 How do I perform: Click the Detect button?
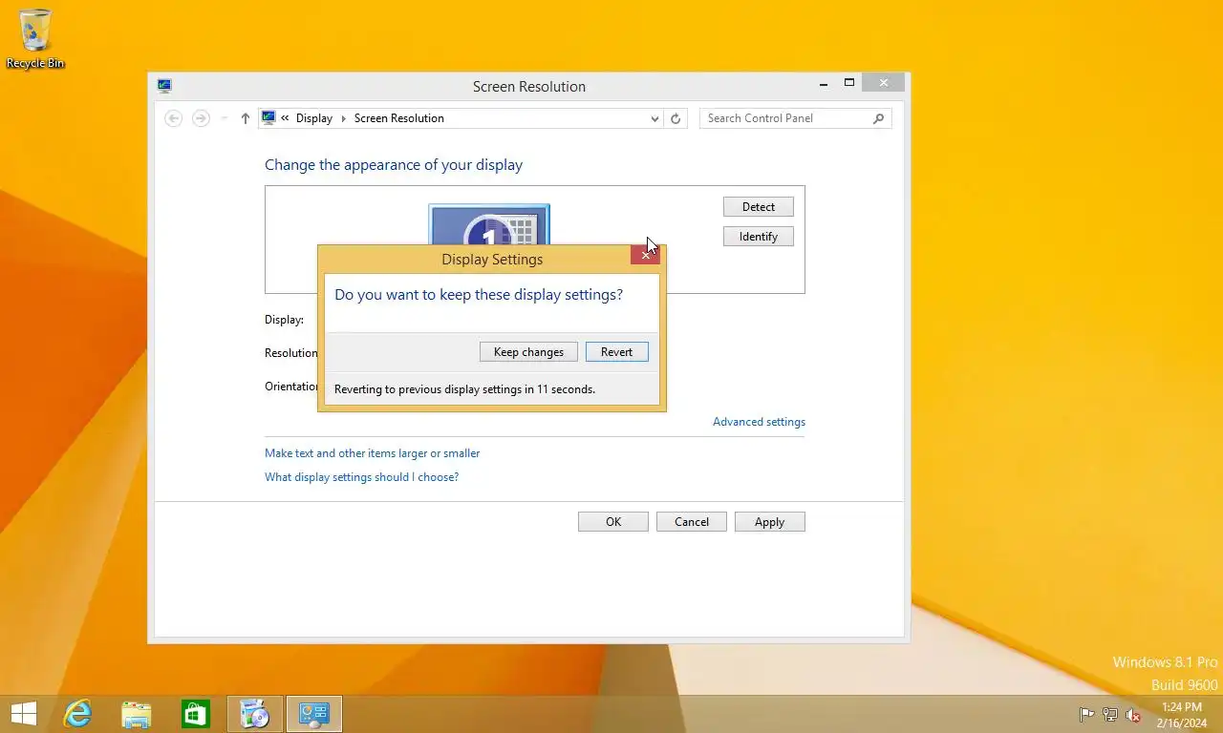tap(759, 207)
